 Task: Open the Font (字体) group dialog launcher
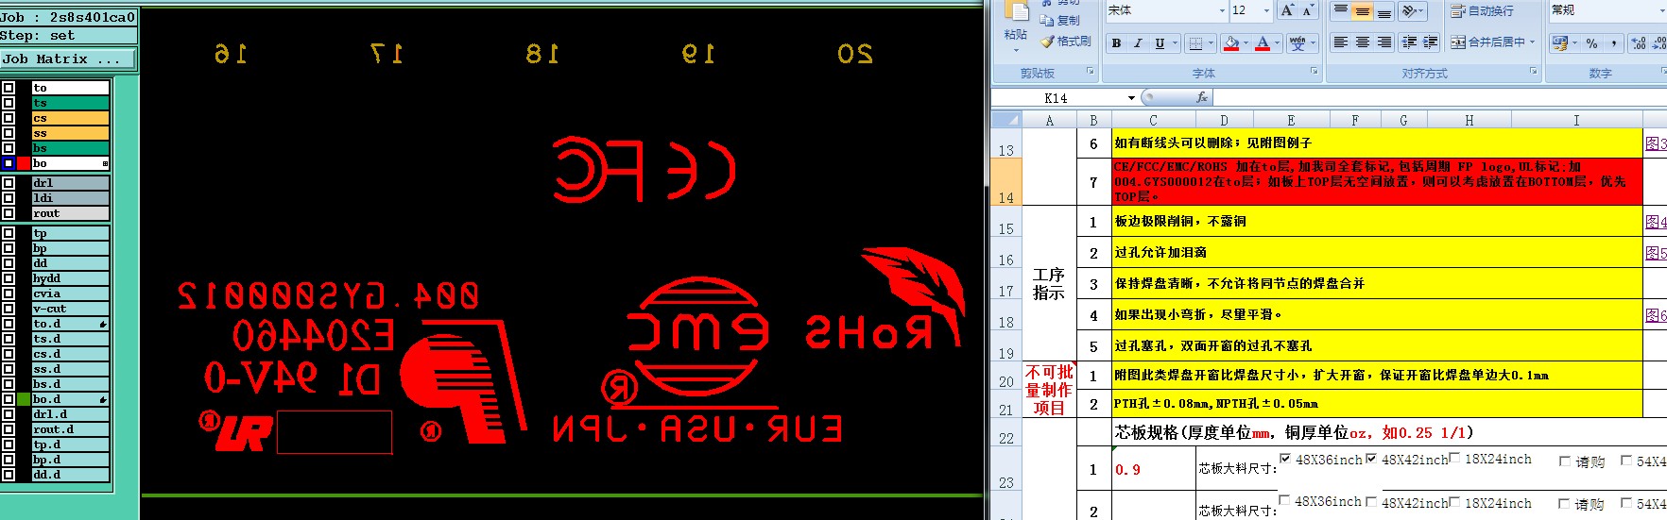click(x=1314, y=72)
